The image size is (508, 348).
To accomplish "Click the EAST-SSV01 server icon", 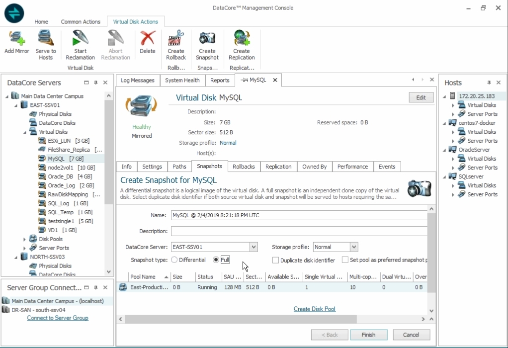I will coord(24,105).
